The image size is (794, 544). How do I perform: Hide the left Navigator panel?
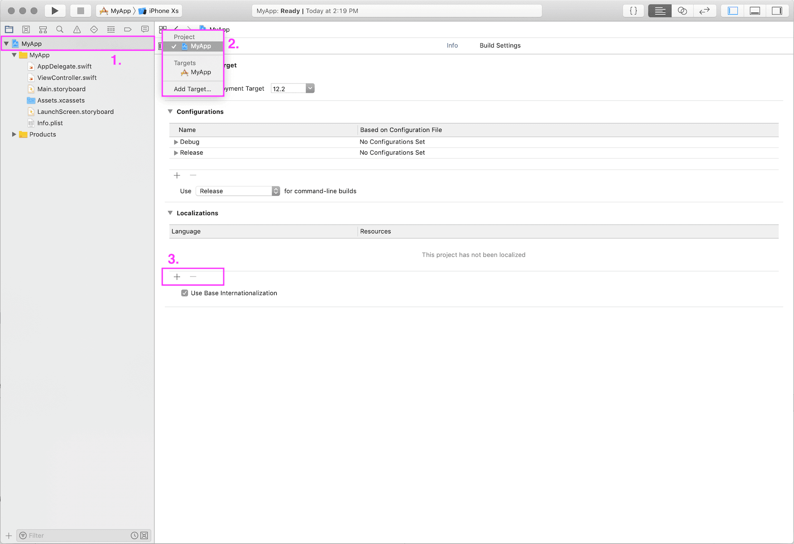pyautogui.click(x=733, y=11)
